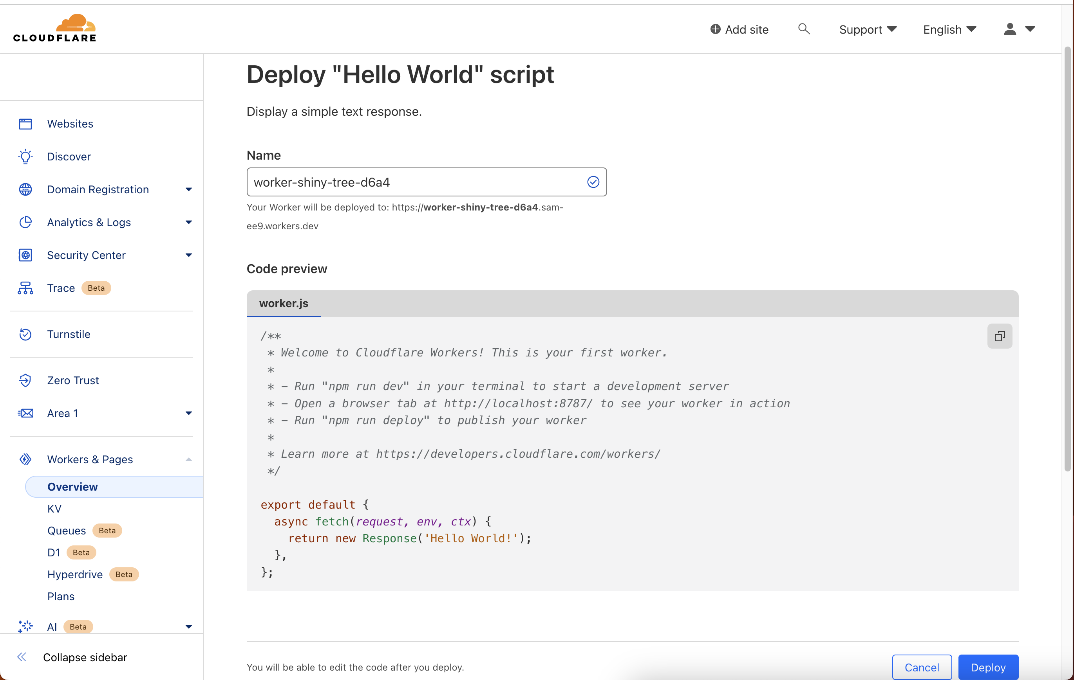Select the worker.js tab
This screenshot has height=680, width=1074.
pos(284,304)
